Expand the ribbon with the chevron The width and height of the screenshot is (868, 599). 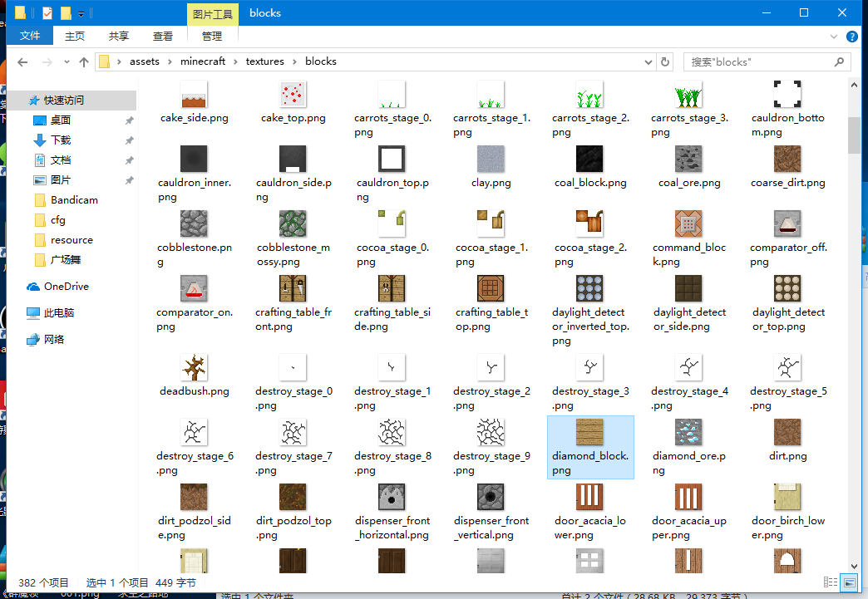[x=834, y=37]
